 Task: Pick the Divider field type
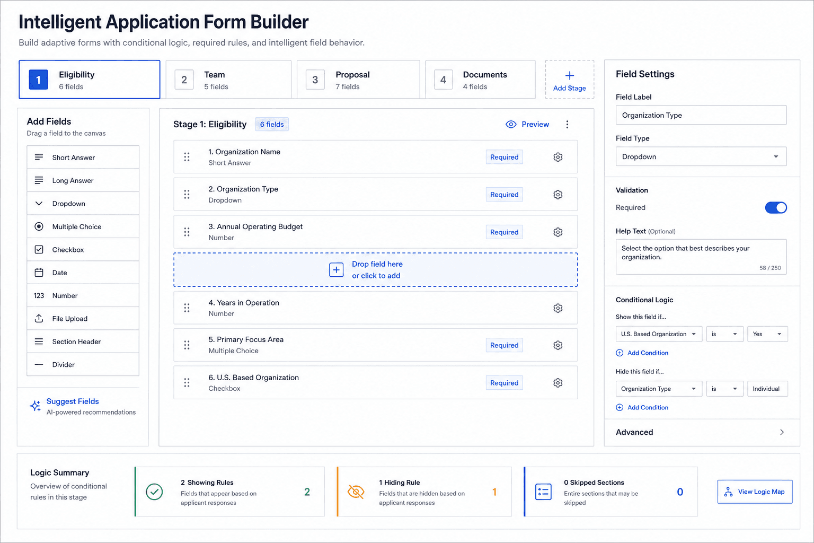coord(83,365)
